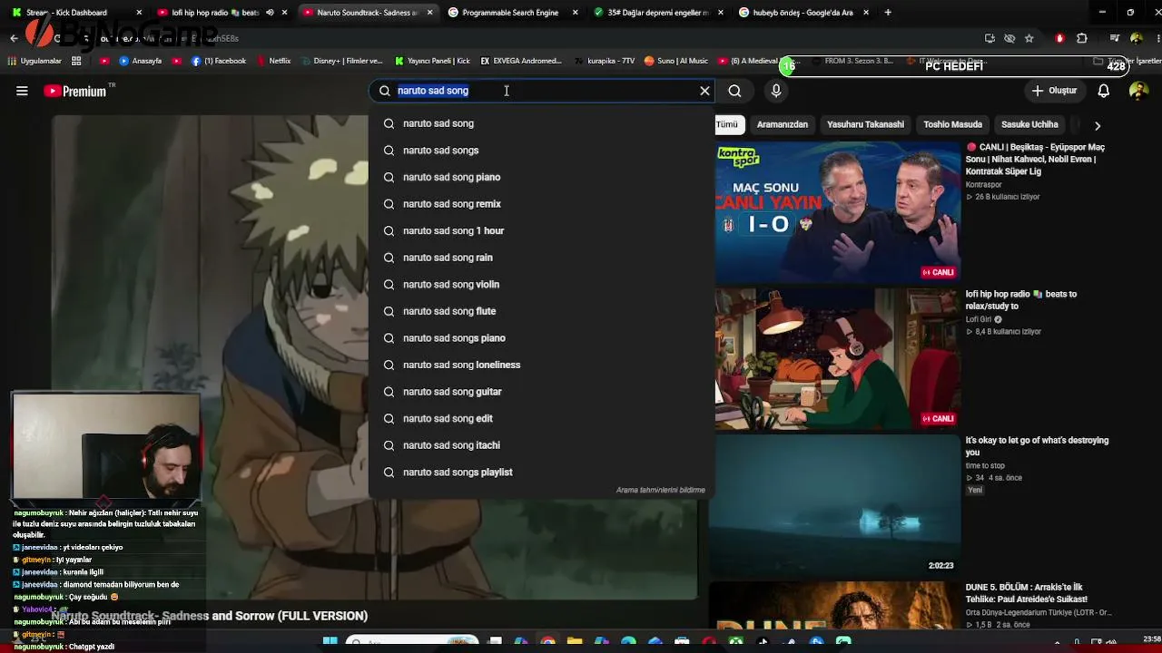The width and height of the screenshot is (1162, 653).
Task: Open the 2:02:23 'It's okay' video thumbnail
Action: tap(834, 505)
